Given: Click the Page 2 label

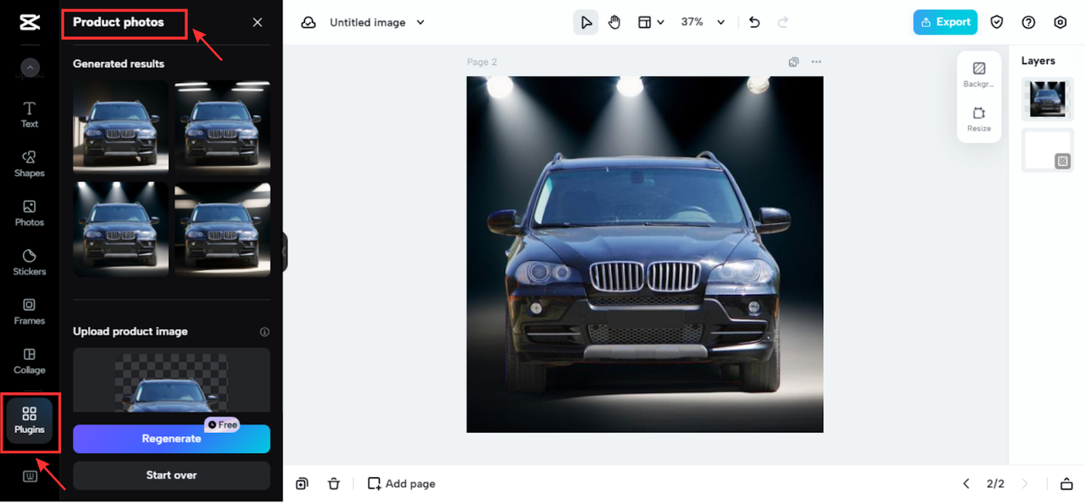Looking at the screenshot, I should (x=482, y=62).
